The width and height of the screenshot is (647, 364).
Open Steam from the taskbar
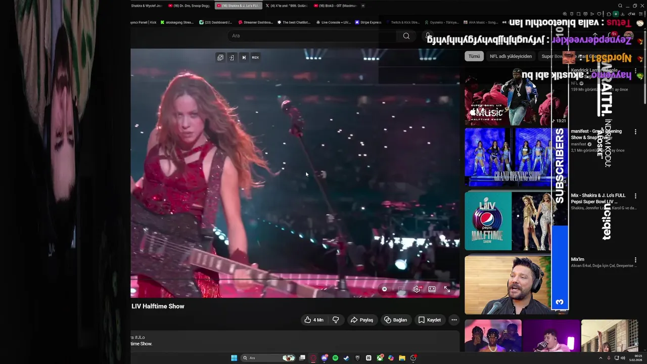point(347,358)
